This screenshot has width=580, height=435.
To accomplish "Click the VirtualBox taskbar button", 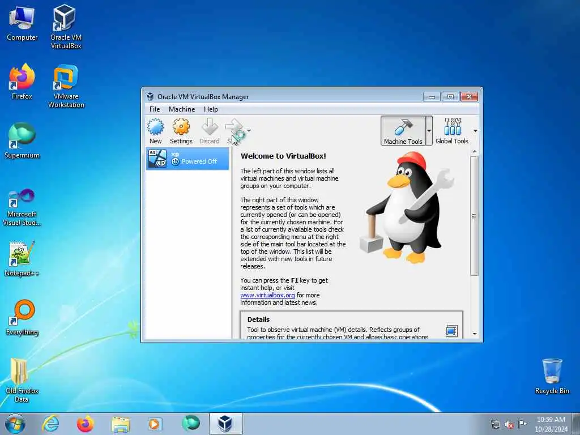I will (x=225, y=424).
